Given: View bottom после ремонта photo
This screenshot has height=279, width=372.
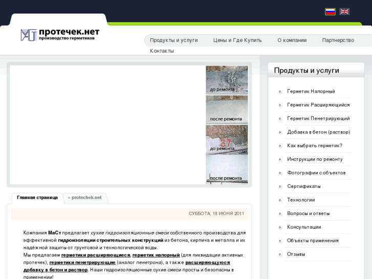Looking at the screenshot, I should pyautogui.click(x=227, y=169).
